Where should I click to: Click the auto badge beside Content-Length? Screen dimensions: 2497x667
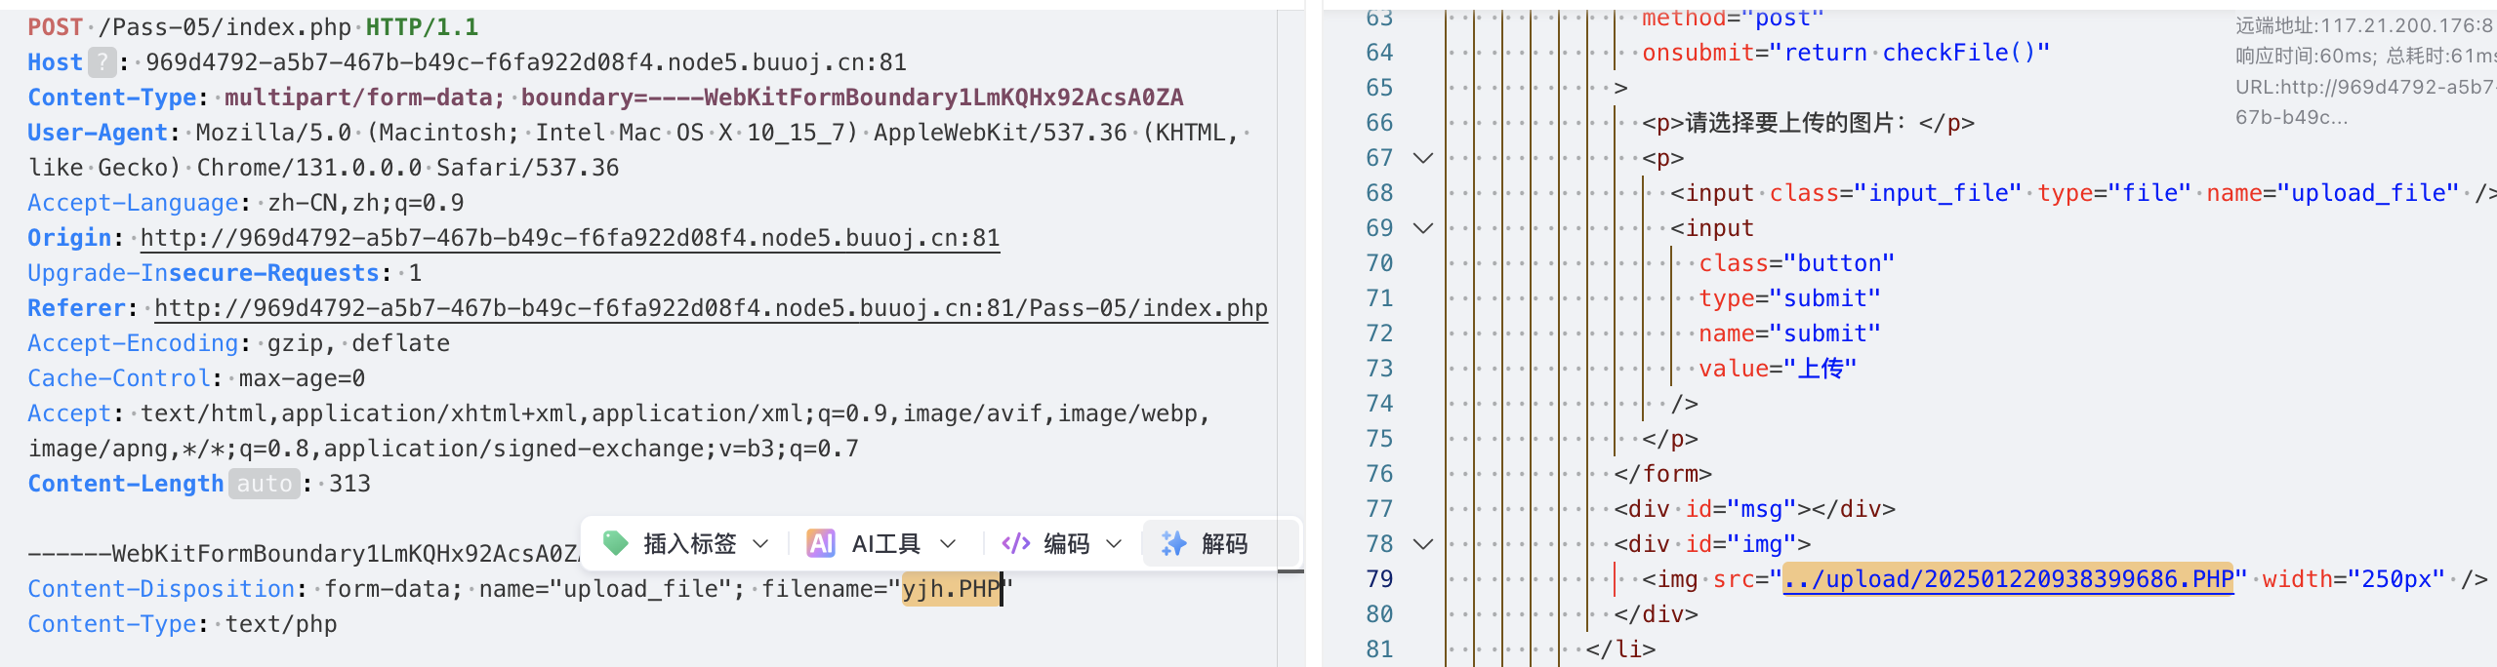click(x=265, y=484)
